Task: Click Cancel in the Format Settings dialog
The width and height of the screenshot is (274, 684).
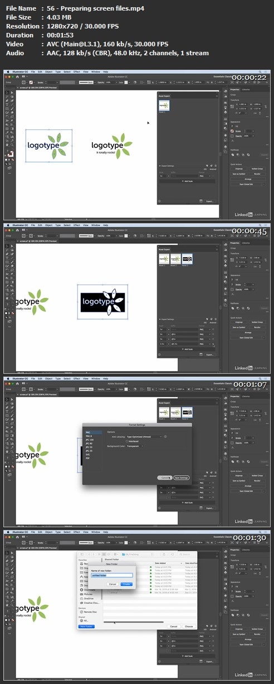Action: (x=165, y=478)
